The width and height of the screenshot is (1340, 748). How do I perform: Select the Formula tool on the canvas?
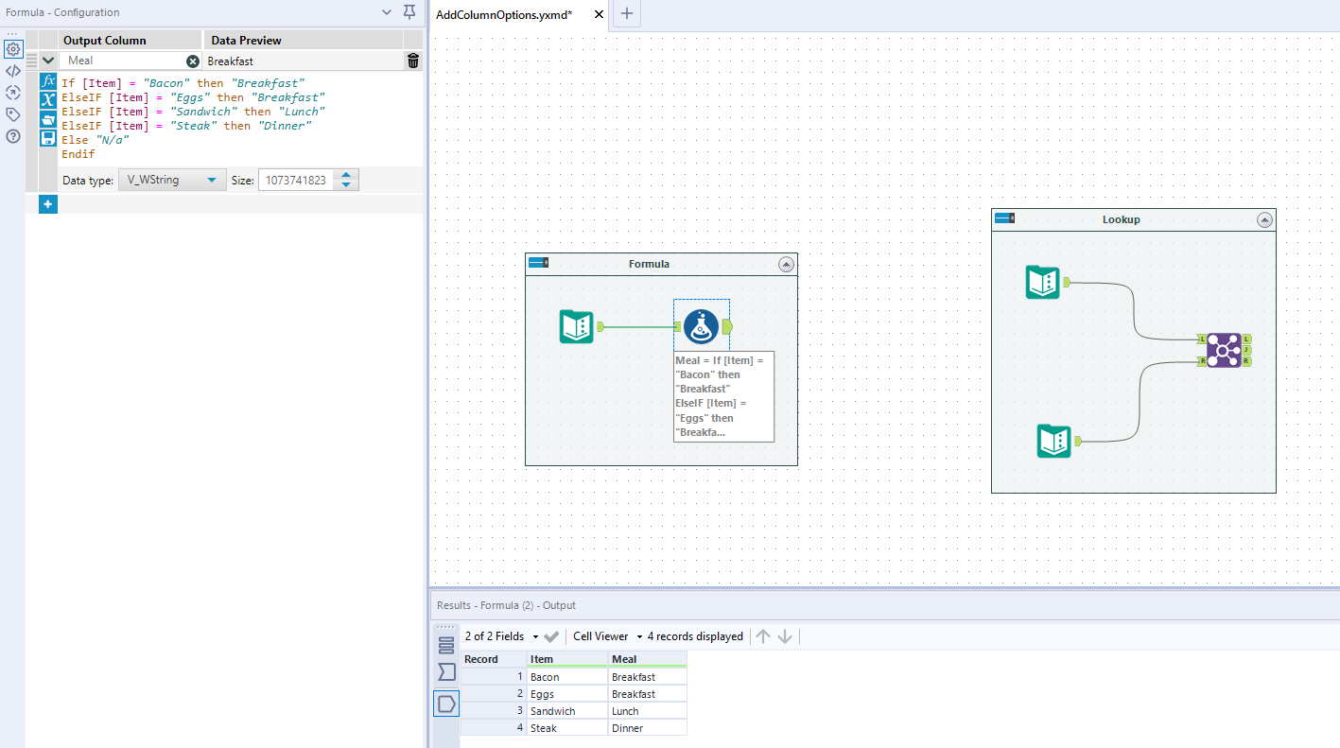[701, 326]
